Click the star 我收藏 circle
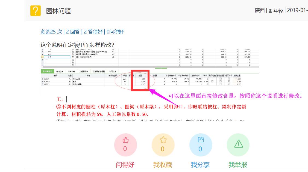 163,145
